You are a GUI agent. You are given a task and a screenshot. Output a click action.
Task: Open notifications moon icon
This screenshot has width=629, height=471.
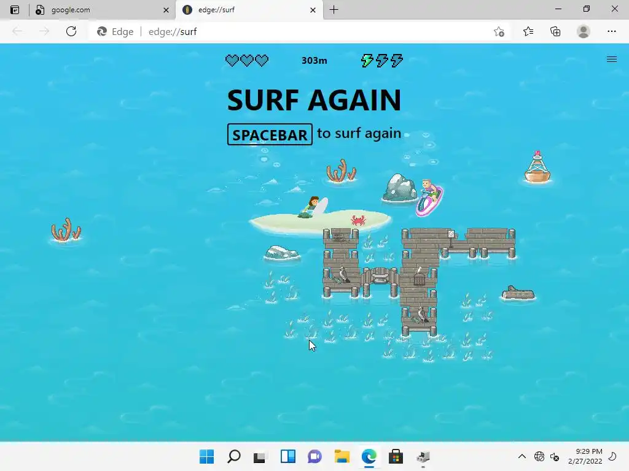[x=612, y=456]
